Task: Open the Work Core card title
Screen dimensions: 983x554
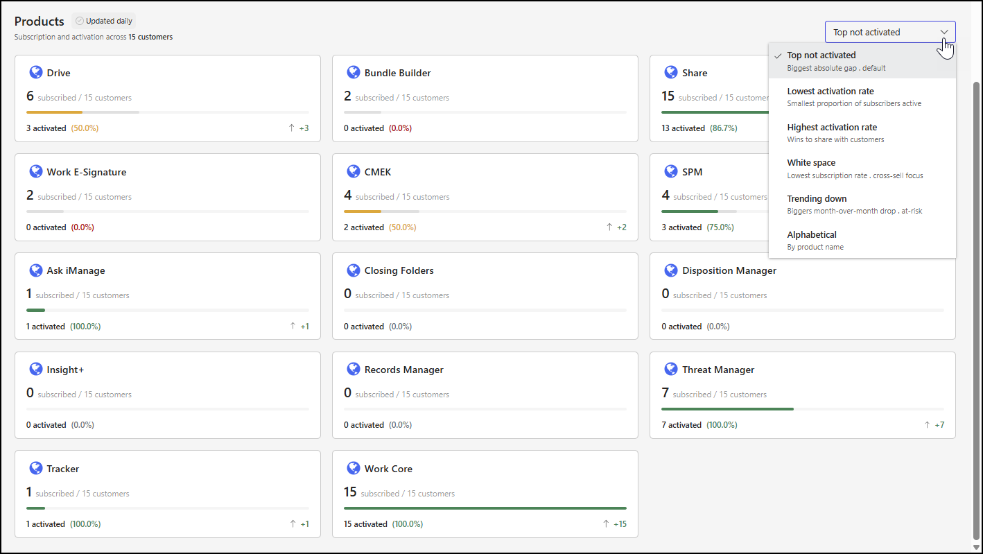Action: [x=388, y=469]
